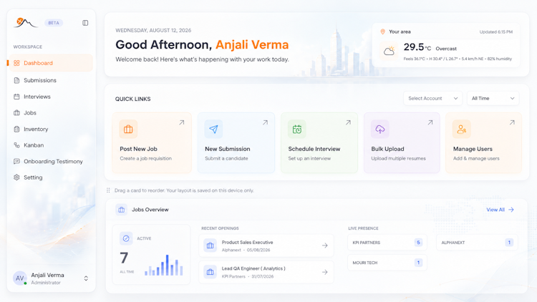
Task: Click the location pin icon beside Your area
Action: click(382, 31)
